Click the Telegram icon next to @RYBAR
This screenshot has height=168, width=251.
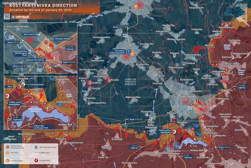[13, 17]
